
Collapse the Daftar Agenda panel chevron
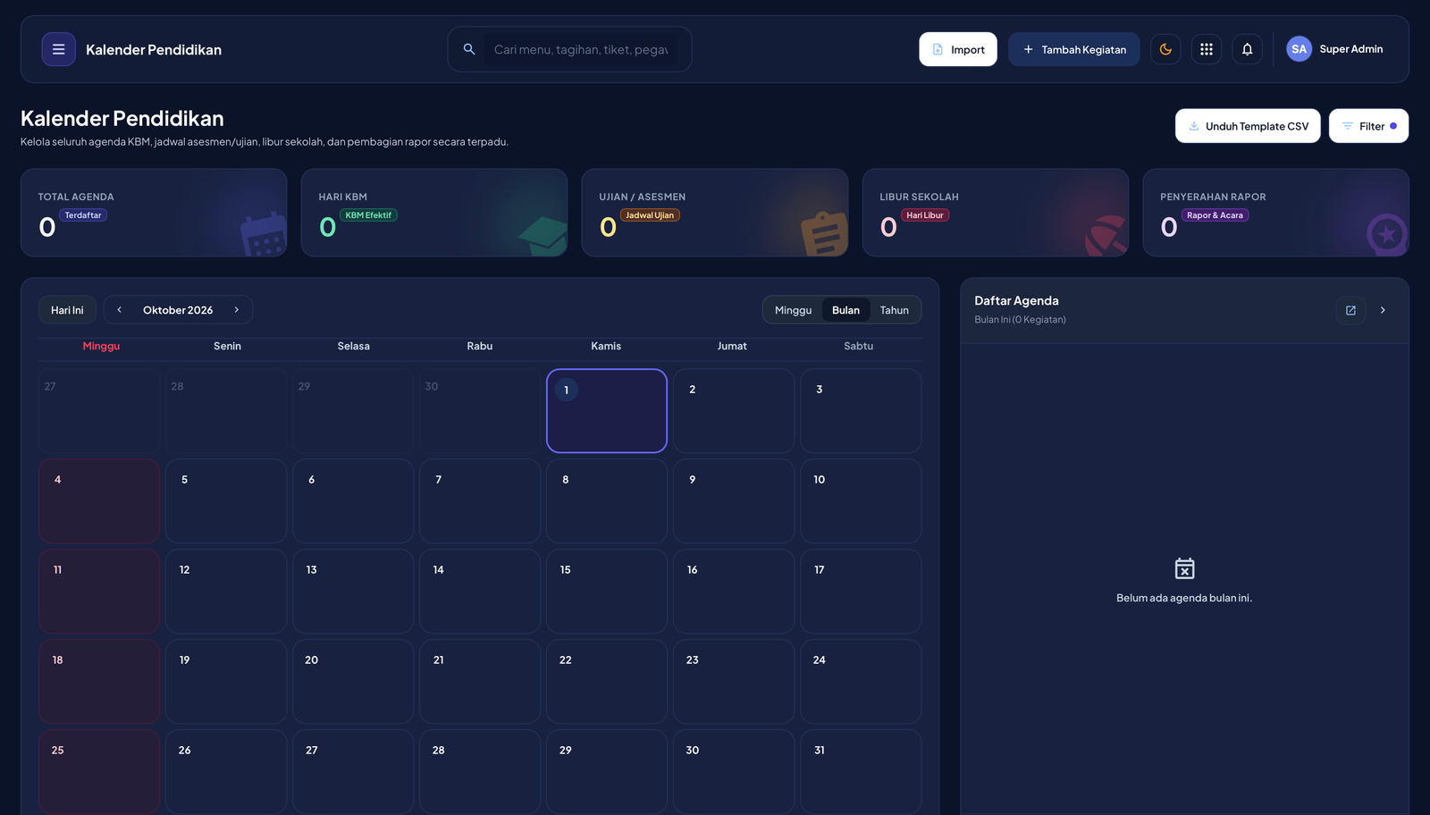(1383, 310)
